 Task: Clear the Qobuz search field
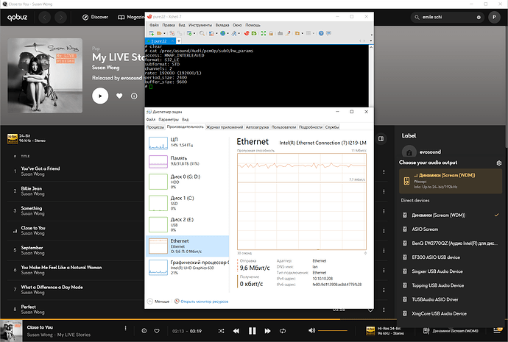click(x=479, y=17)
